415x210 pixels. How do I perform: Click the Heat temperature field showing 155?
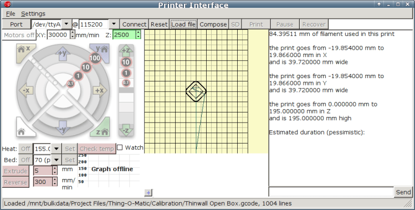[x=42, y=148]
